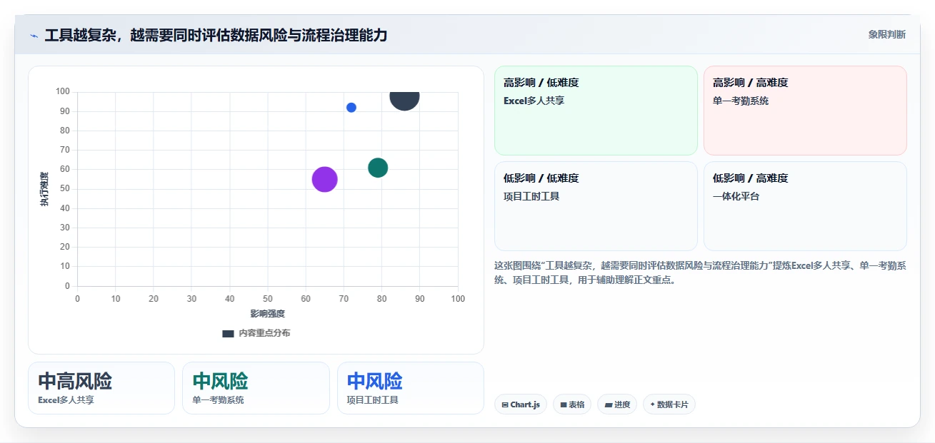Select the 低影响 / 低难度 quadrant card
Screen dimensions: 935x443
pos(596,206)
